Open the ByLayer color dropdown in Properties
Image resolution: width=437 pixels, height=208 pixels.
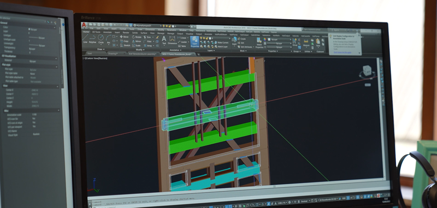click(x=280, y=40)
